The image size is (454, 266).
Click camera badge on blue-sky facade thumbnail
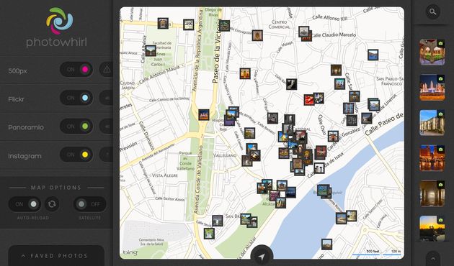click(x=440, y=114)
